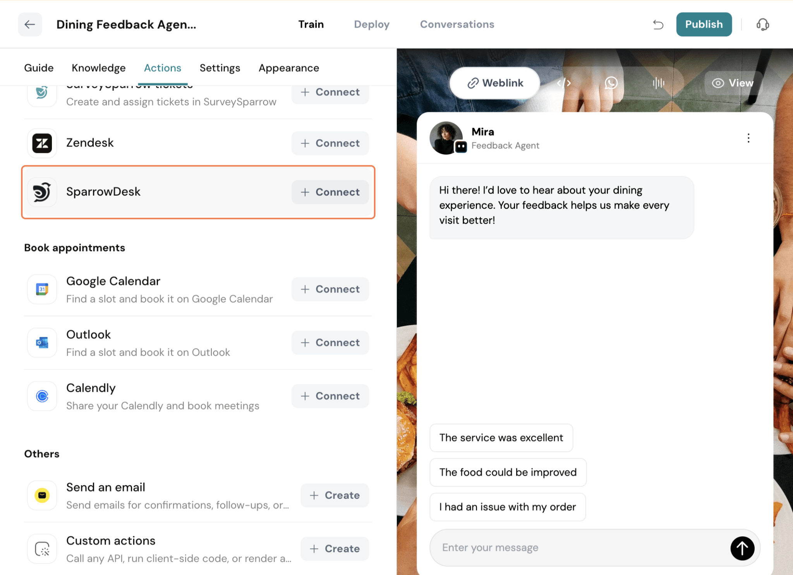Choose 'The service was excellent' reply
This screenshot has height=575, width=793.
click(x=501, y=438)
